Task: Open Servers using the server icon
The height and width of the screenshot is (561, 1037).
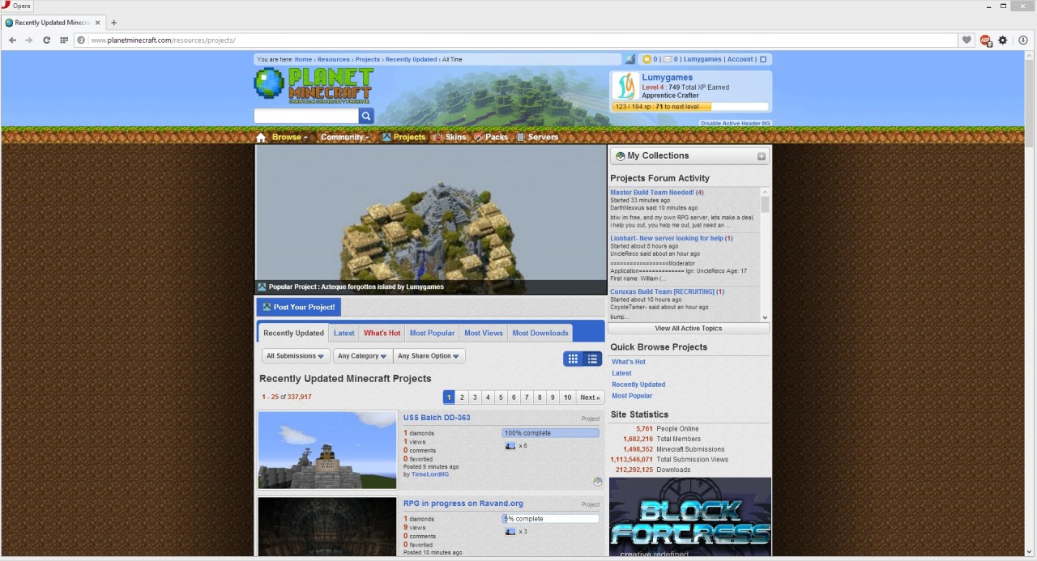Action: [523, 137]
